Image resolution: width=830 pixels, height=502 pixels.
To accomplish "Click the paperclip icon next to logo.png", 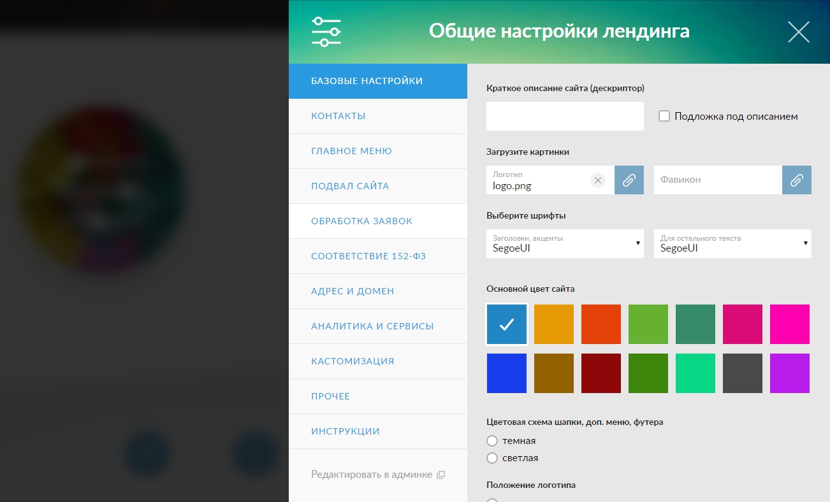I will 629,180.
